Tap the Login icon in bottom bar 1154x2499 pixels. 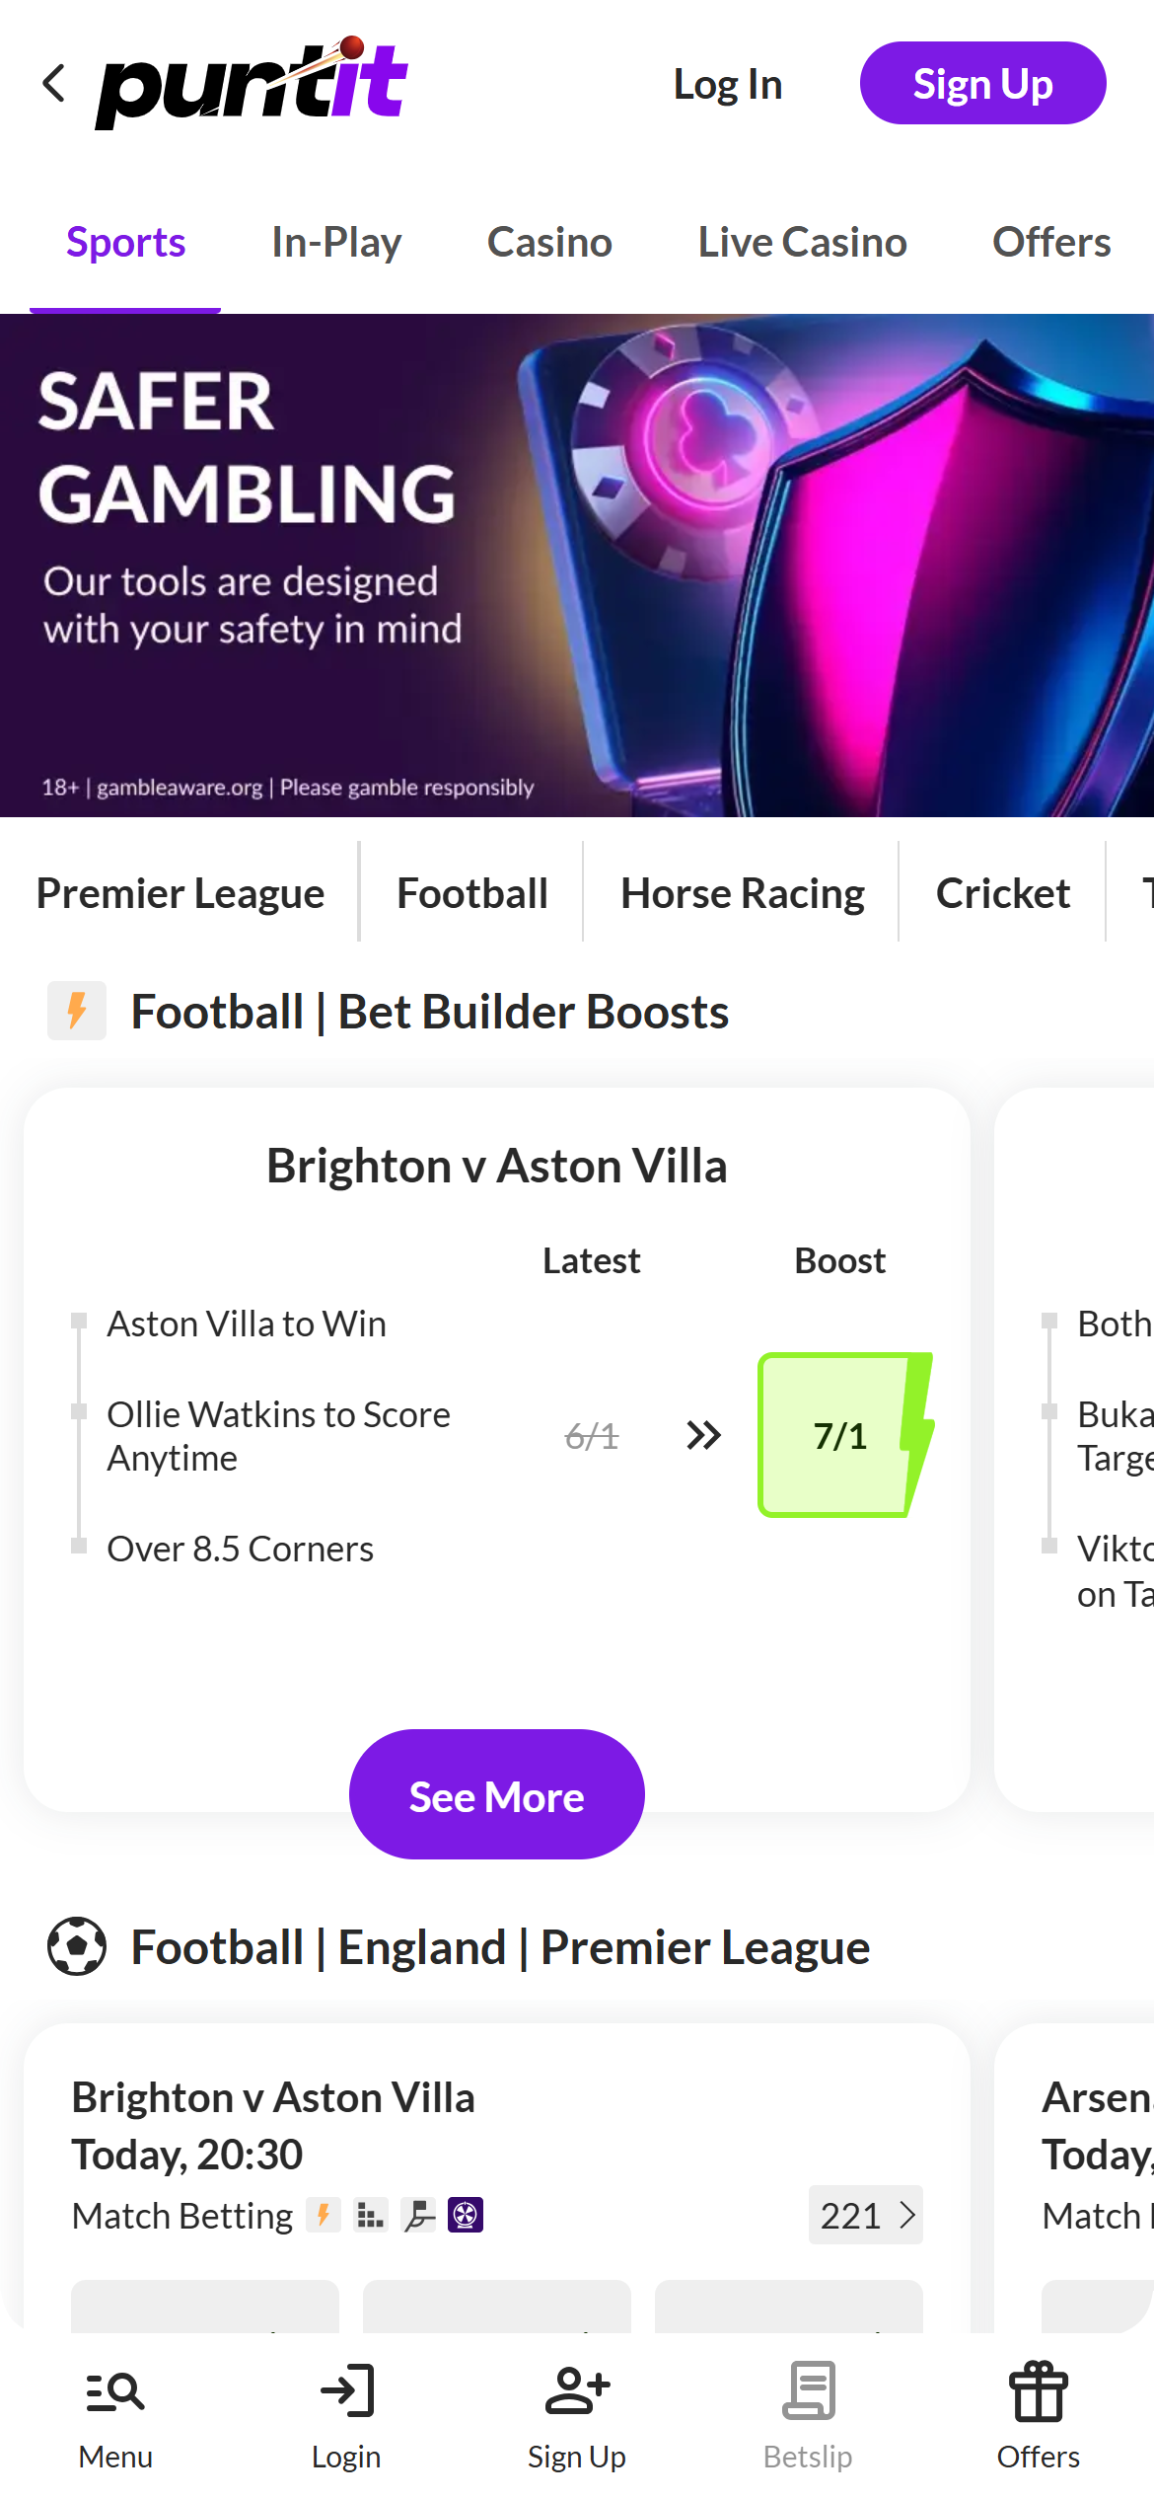coord(346,2392)
